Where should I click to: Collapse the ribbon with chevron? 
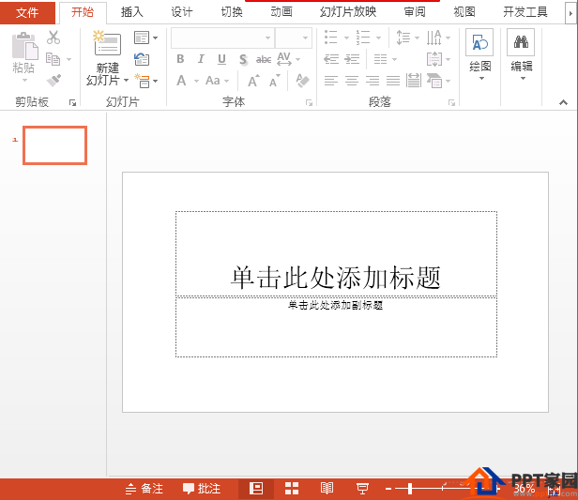(x=563, y=102)
